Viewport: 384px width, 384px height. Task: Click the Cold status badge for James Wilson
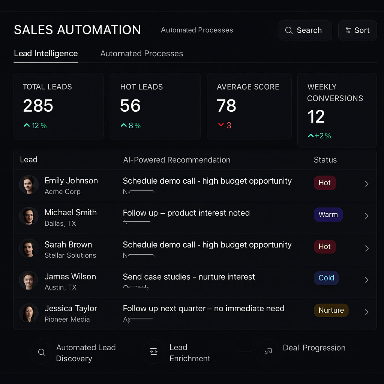[x=326, y=278]
